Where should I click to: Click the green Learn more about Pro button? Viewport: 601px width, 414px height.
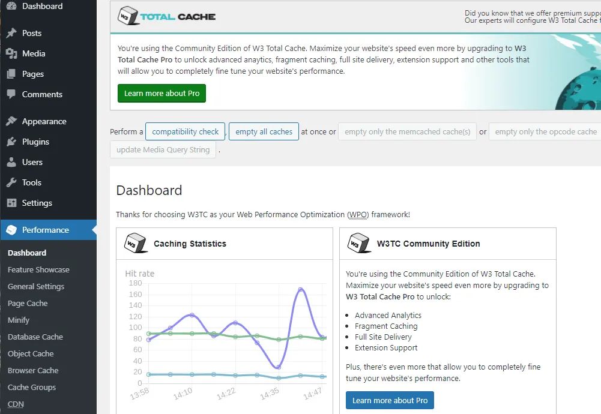(x=162, y=93)
